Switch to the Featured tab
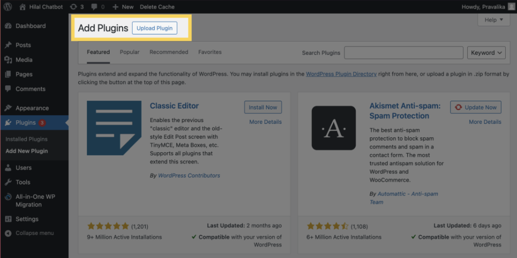Viewport: 517px width, 258px height. [98, 52]
